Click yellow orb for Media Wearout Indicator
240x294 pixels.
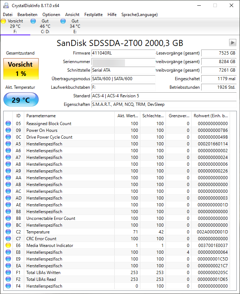point(8,245)
